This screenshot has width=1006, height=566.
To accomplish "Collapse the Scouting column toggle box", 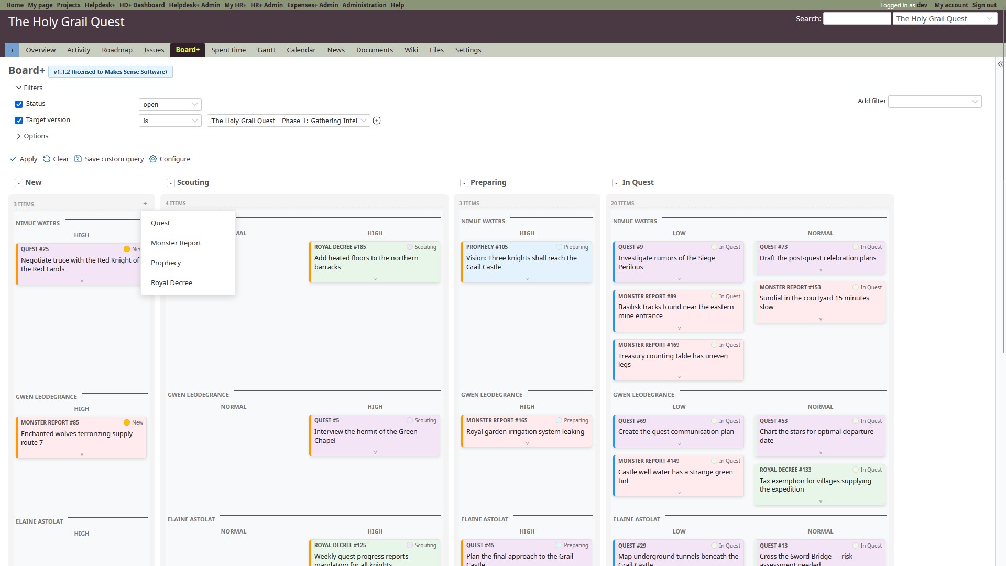I will click(x=171, y=183).
